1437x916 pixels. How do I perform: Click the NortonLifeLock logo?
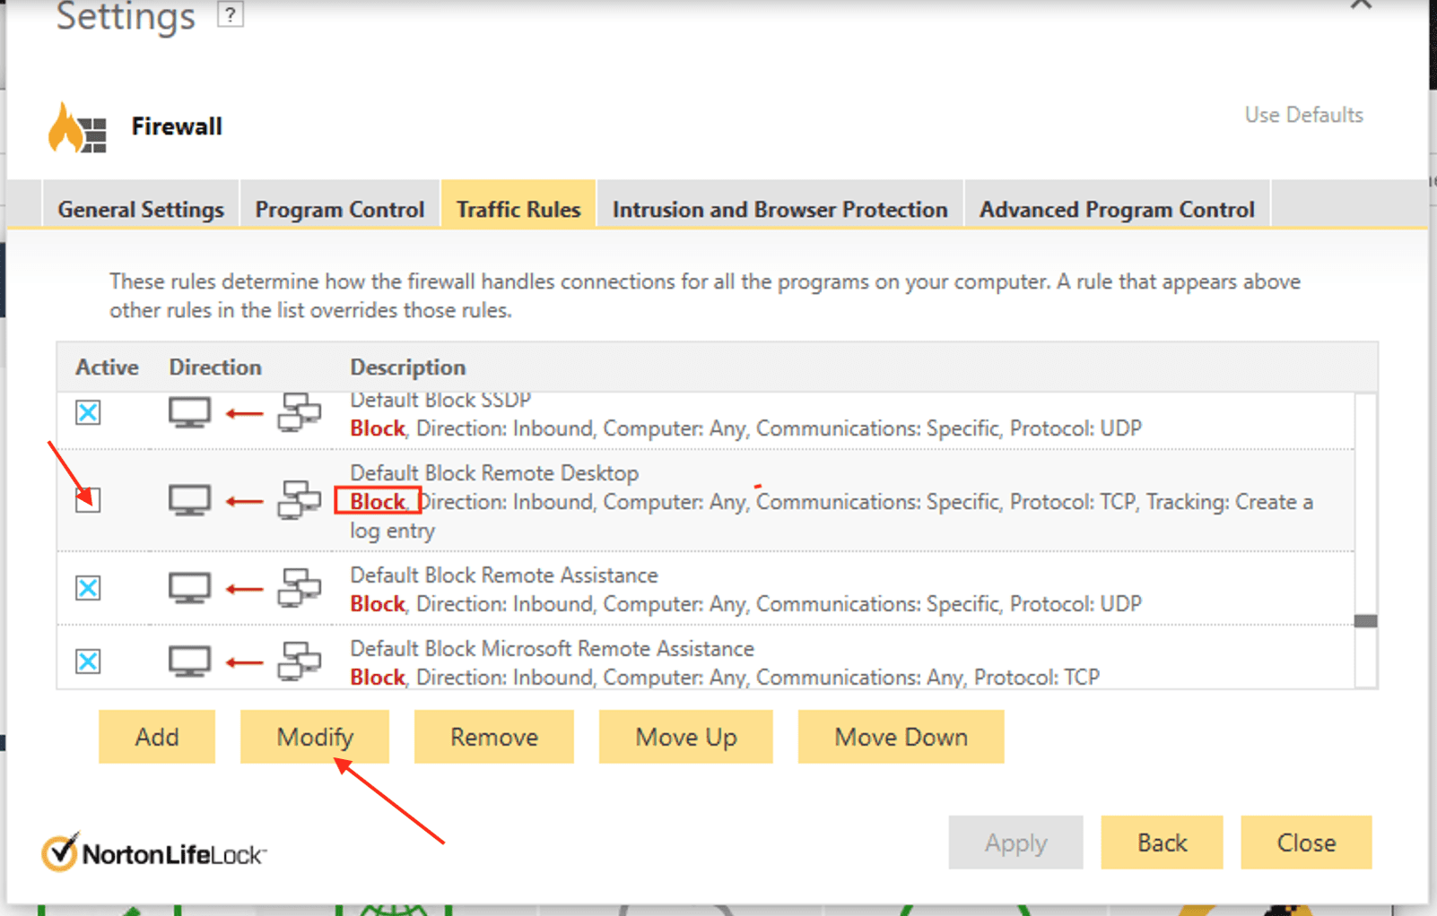coord(153,852)
